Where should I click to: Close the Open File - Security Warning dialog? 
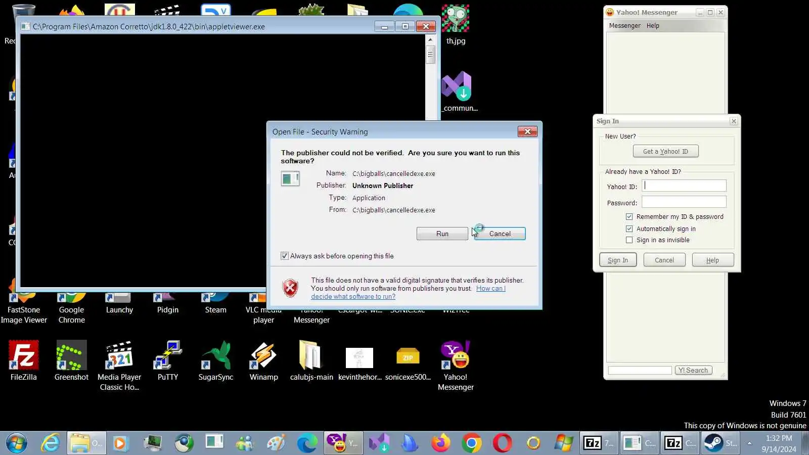527,131
